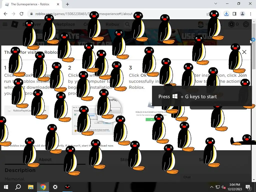Open File Explorer from taskbar
256x192 pixels.
coord(30,187)
